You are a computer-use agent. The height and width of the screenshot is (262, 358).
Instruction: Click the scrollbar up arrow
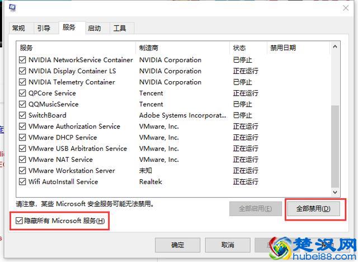coord(335,47)
